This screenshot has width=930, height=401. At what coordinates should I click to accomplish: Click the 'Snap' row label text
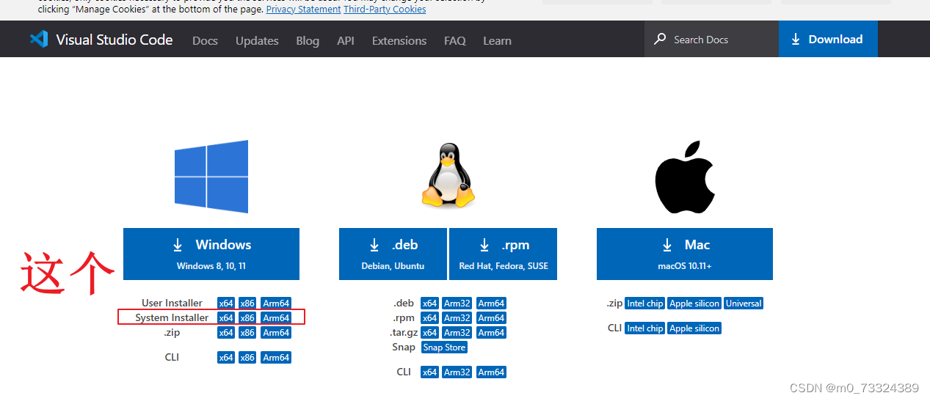[404, 347]
